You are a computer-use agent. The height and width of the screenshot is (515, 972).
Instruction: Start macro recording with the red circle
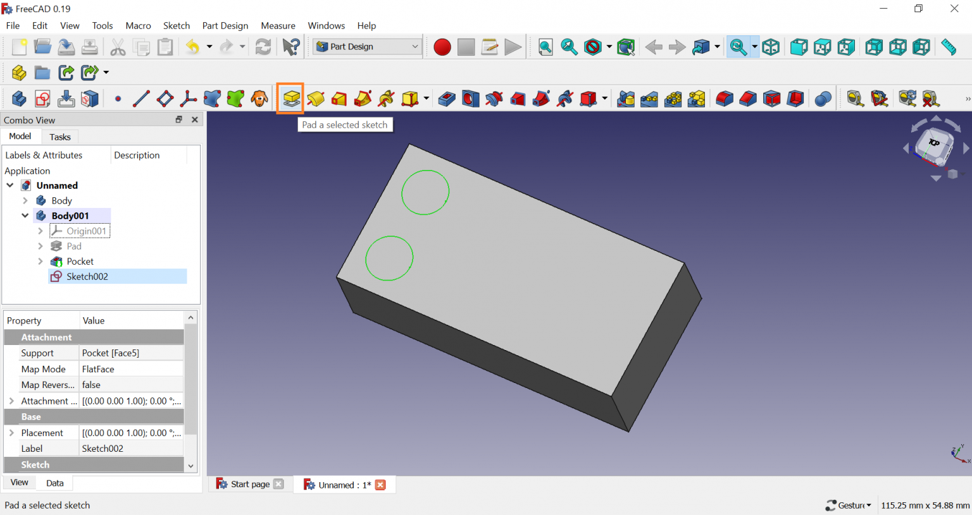[x=442, y=47]
